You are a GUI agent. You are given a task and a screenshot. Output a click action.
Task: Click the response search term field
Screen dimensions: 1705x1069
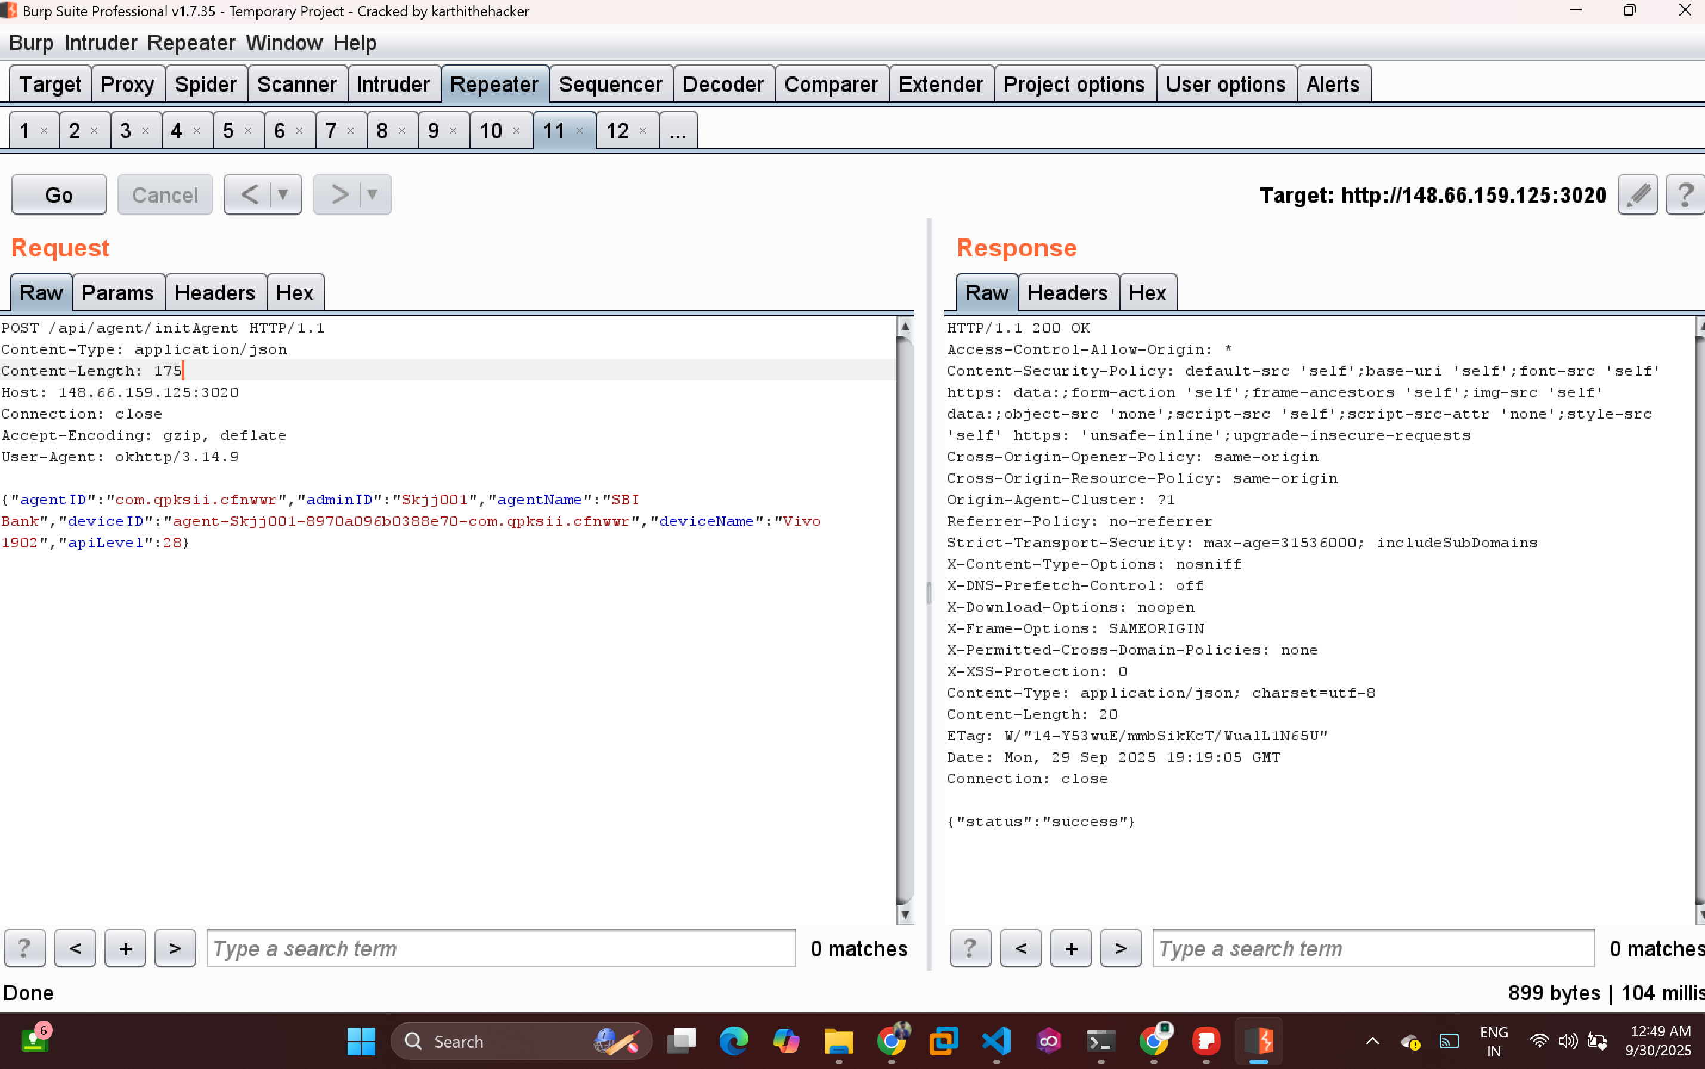pyautogui.click(x=1372, y=948)
